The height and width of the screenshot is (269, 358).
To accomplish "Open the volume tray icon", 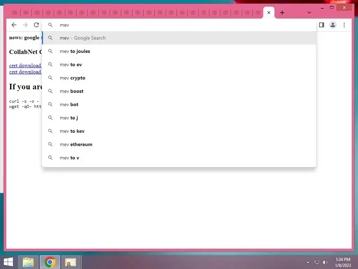I will [325, 262].
